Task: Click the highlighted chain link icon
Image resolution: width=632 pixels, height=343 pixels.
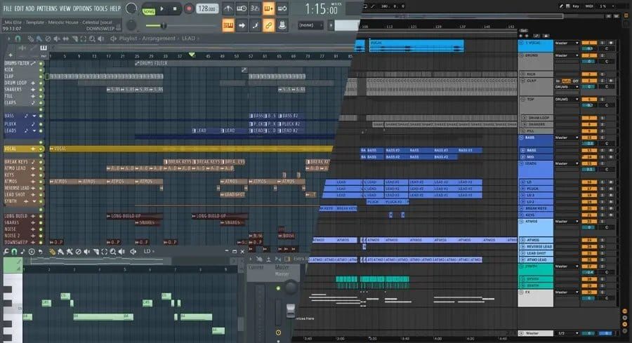Action: [268, 26]
